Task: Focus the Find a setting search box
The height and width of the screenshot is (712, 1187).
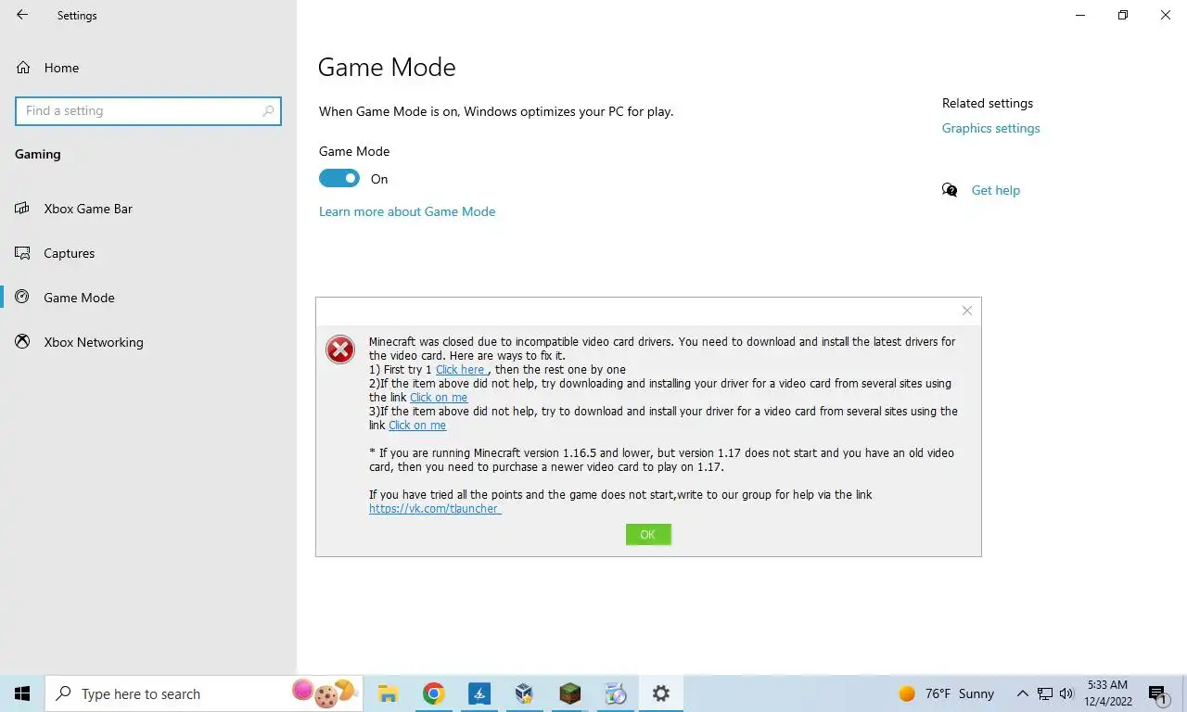Action: (148, 110)
